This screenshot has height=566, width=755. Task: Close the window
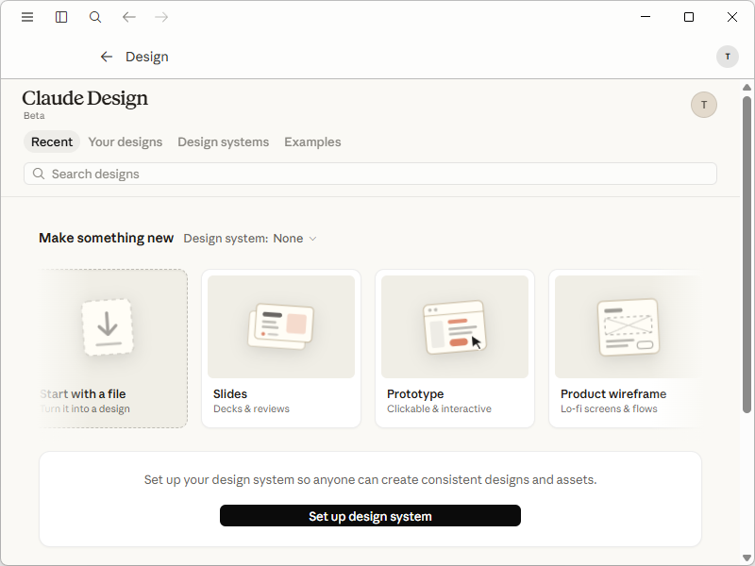tap(732, 17)
